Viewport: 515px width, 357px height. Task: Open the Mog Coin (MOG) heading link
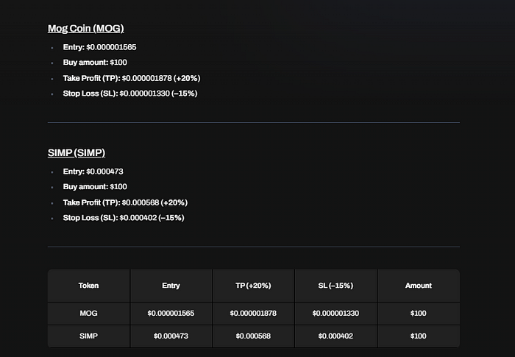tap(86, 29)
